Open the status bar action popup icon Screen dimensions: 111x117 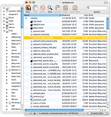point(36,113)
